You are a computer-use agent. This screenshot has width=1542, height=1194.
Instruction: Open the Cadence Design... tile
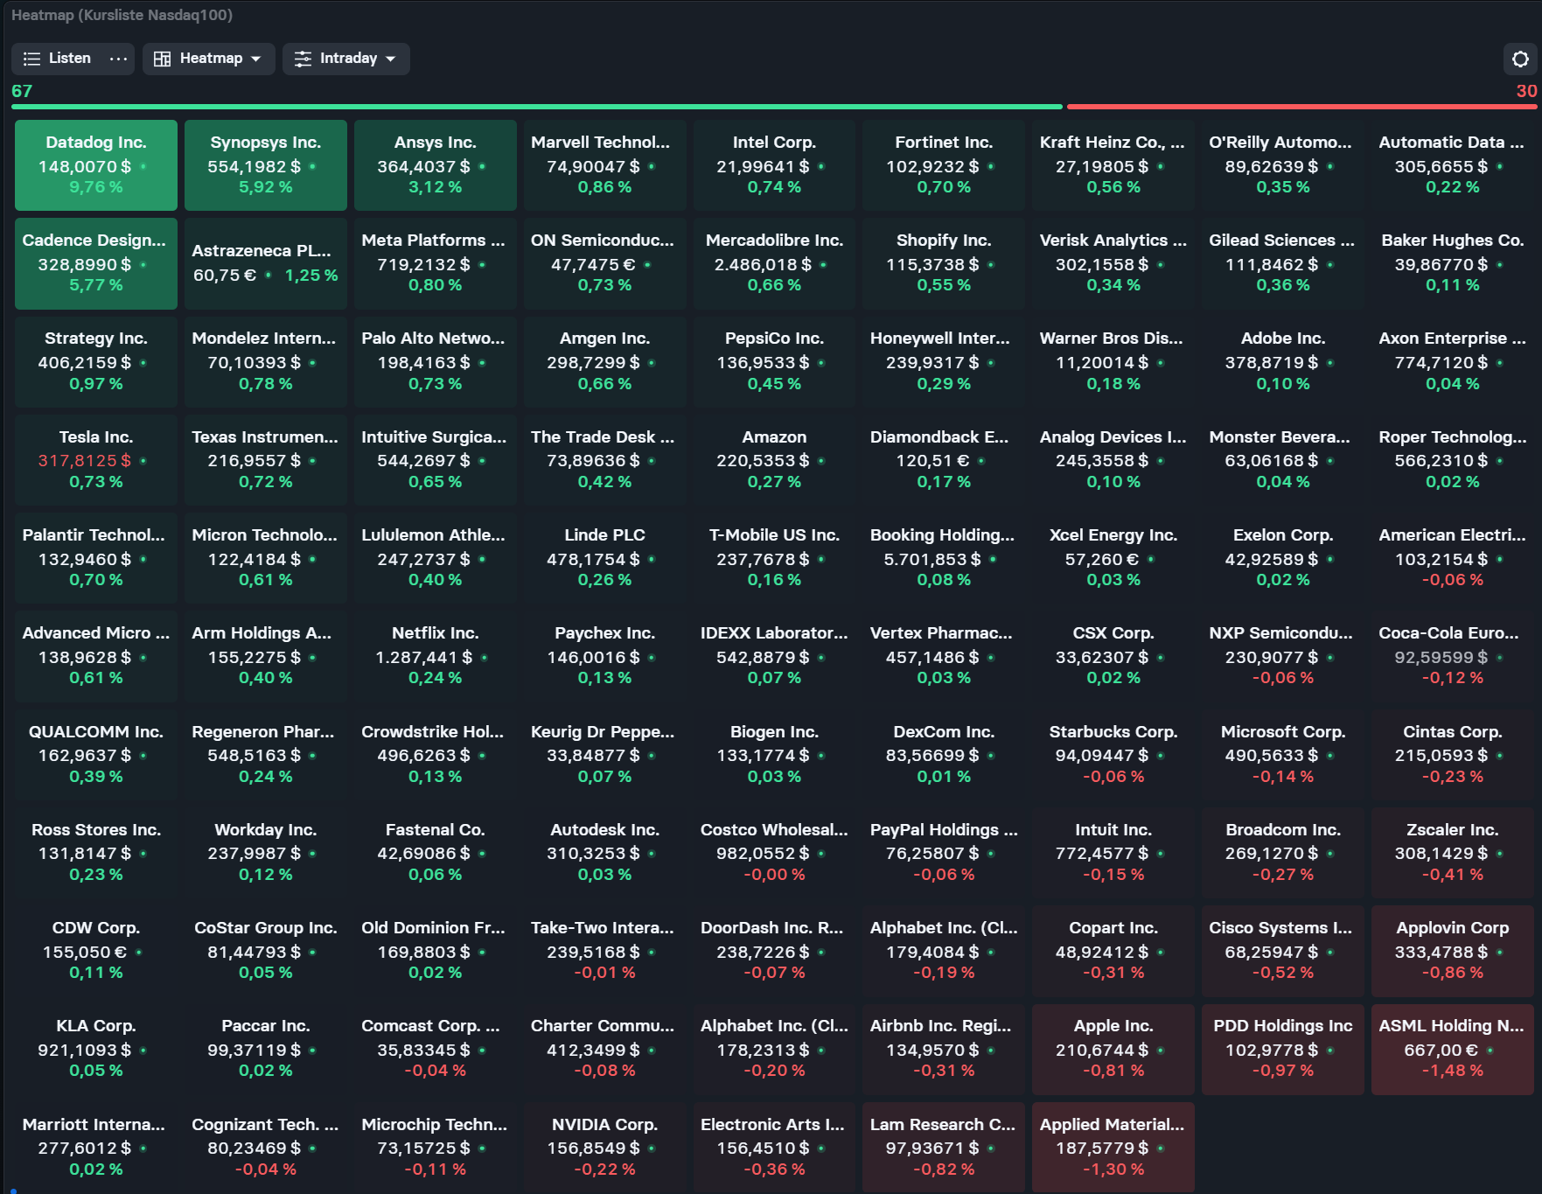pos(96,263)
